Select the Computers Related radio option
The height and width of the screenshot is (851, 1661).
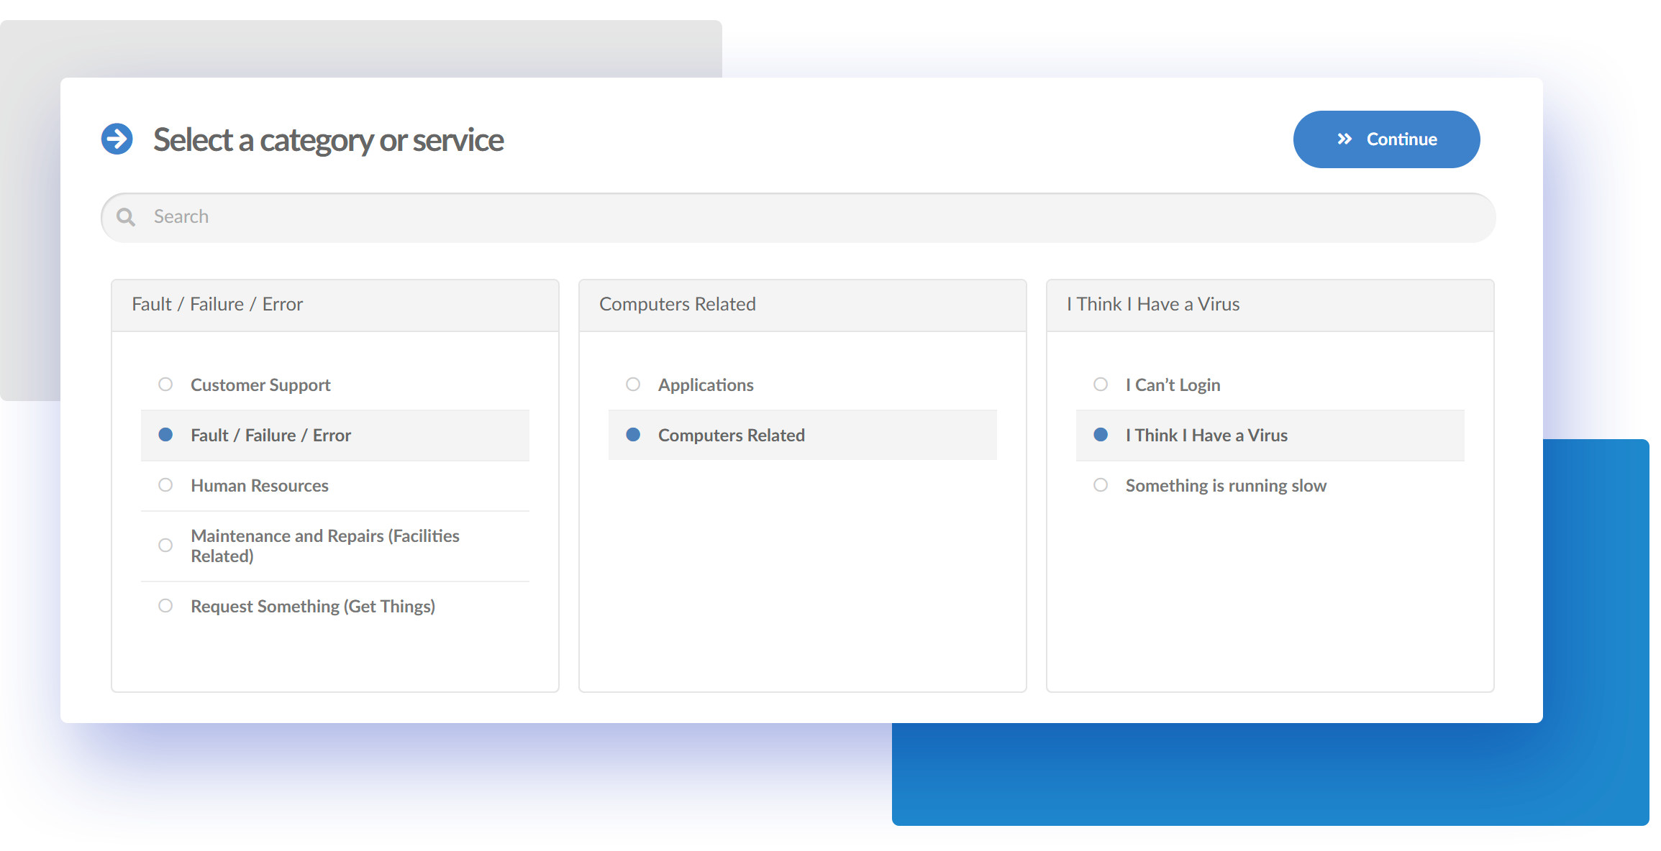point(633,435)
